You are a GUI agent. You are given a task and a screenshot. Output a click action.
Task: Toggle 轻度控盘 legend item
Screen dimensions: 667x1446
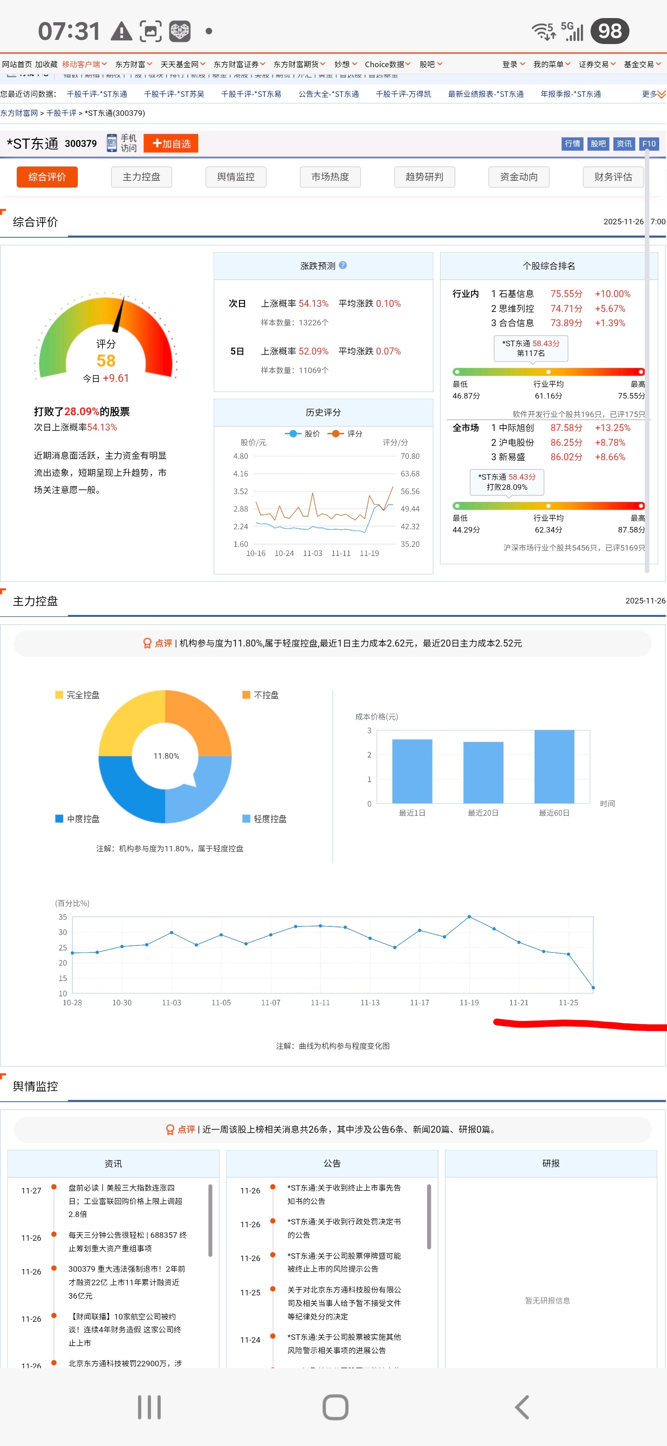point(264,818)
